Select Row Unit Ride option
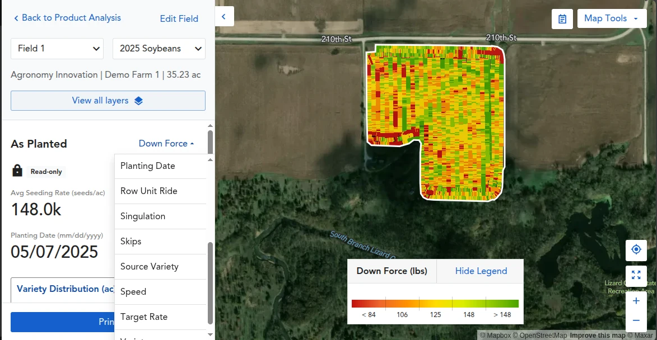The width and height of the screenshot is (657, 340). pyautogui.click(x=161, y=191)
